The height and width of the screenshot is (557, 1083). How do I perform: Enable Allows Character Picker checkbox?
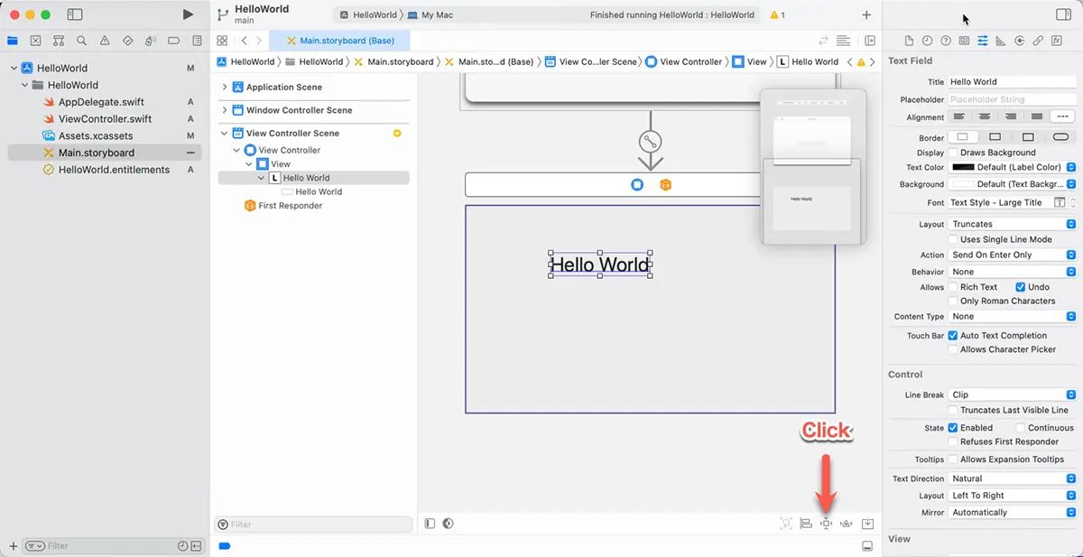click(x=953, y=349)
